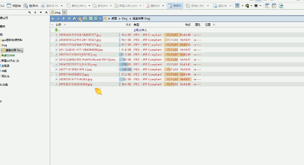This screenshot has width=304, height=165.
Task: Open the folder tree options dropdown arrow
Action: (41, 12)
